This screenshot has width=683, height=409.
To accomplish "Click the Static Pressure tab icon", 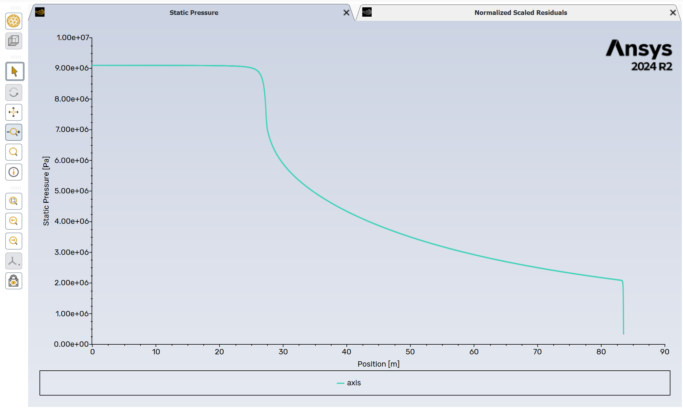I will coord(40,12).
